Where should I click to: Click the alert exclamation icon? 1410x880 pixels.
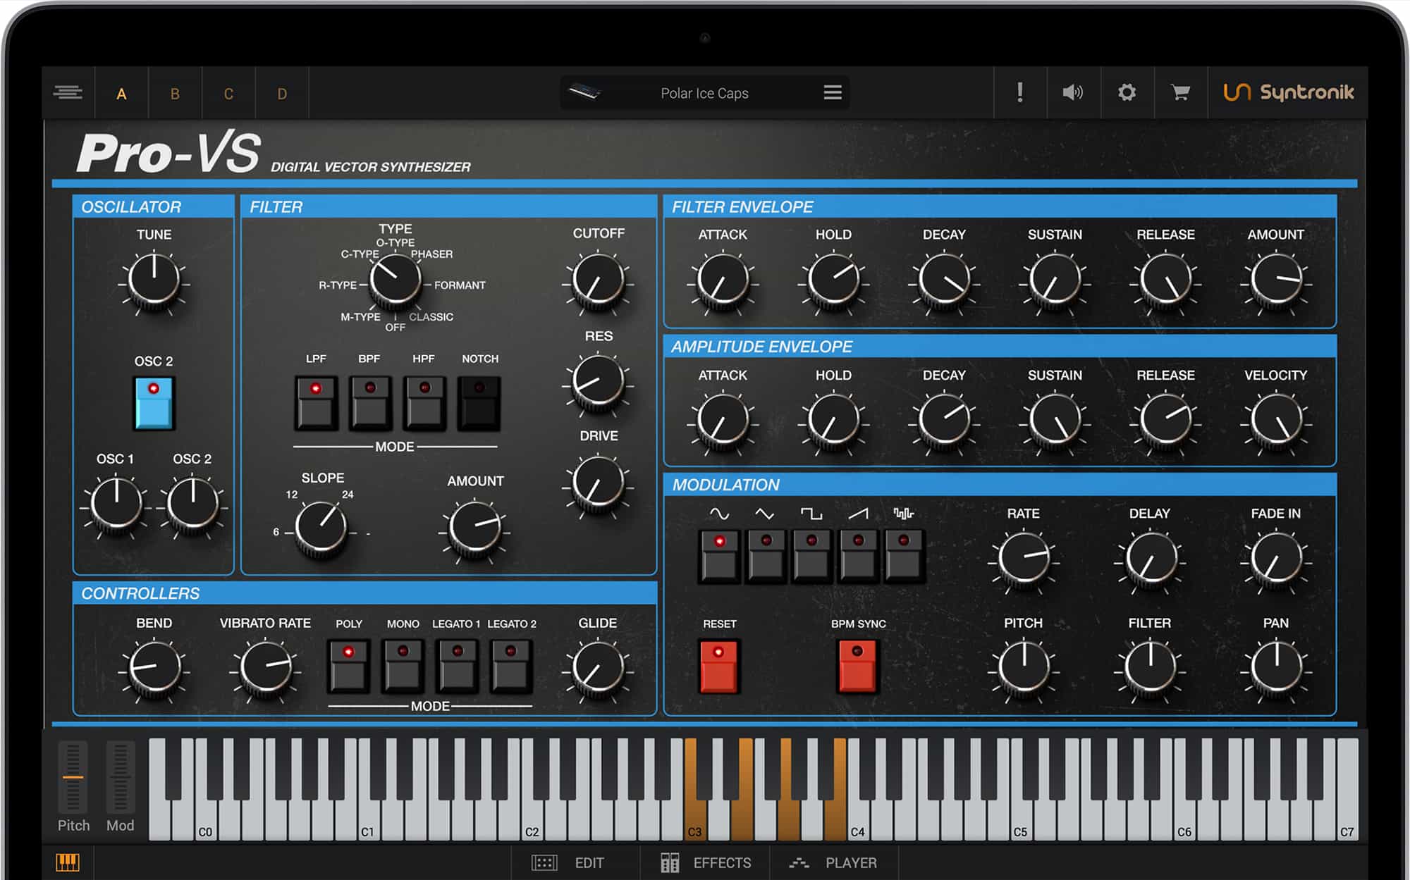click(x=1019, y=92)
